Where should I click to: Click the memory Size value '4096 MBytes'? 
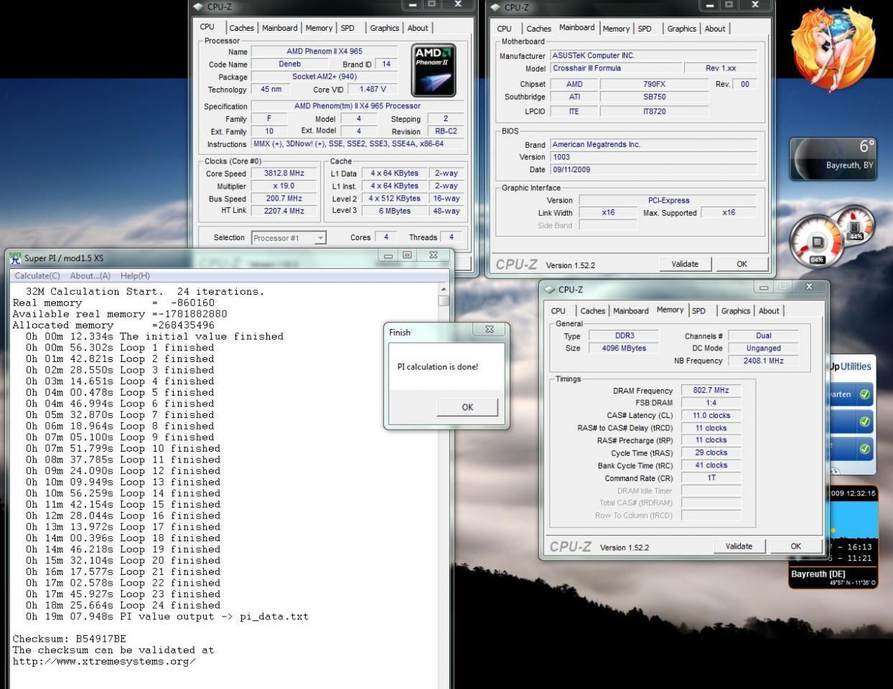[624, 348]
